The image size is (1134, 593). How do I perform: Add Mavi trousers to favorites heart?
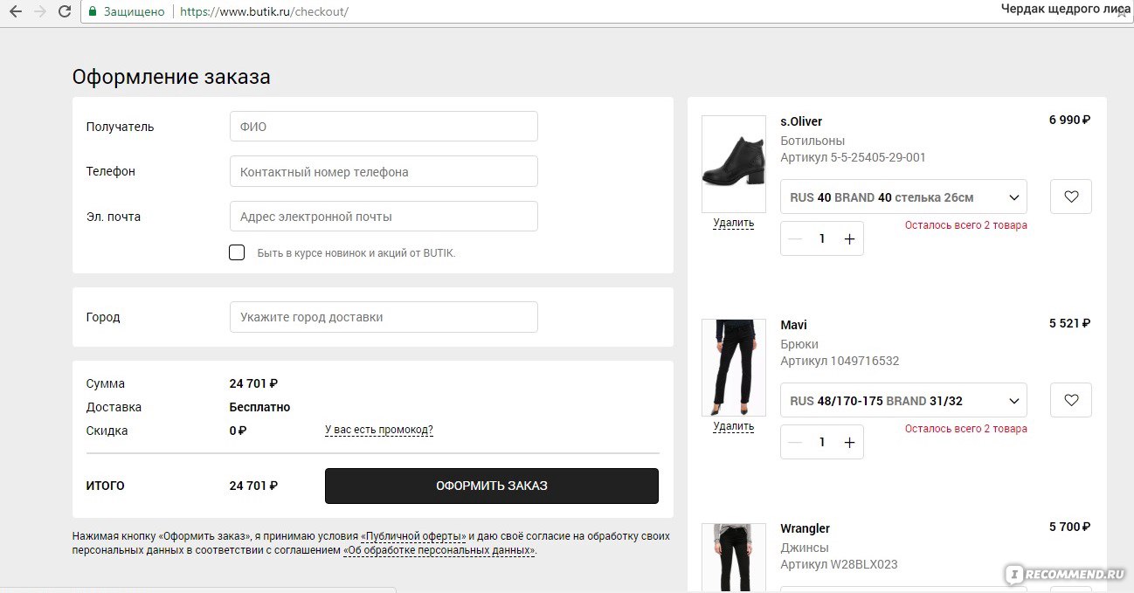click(x=1071, y=401)
